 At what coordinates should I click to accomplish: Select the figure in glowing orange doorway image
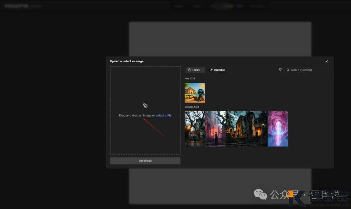click(x=257, y=129)
